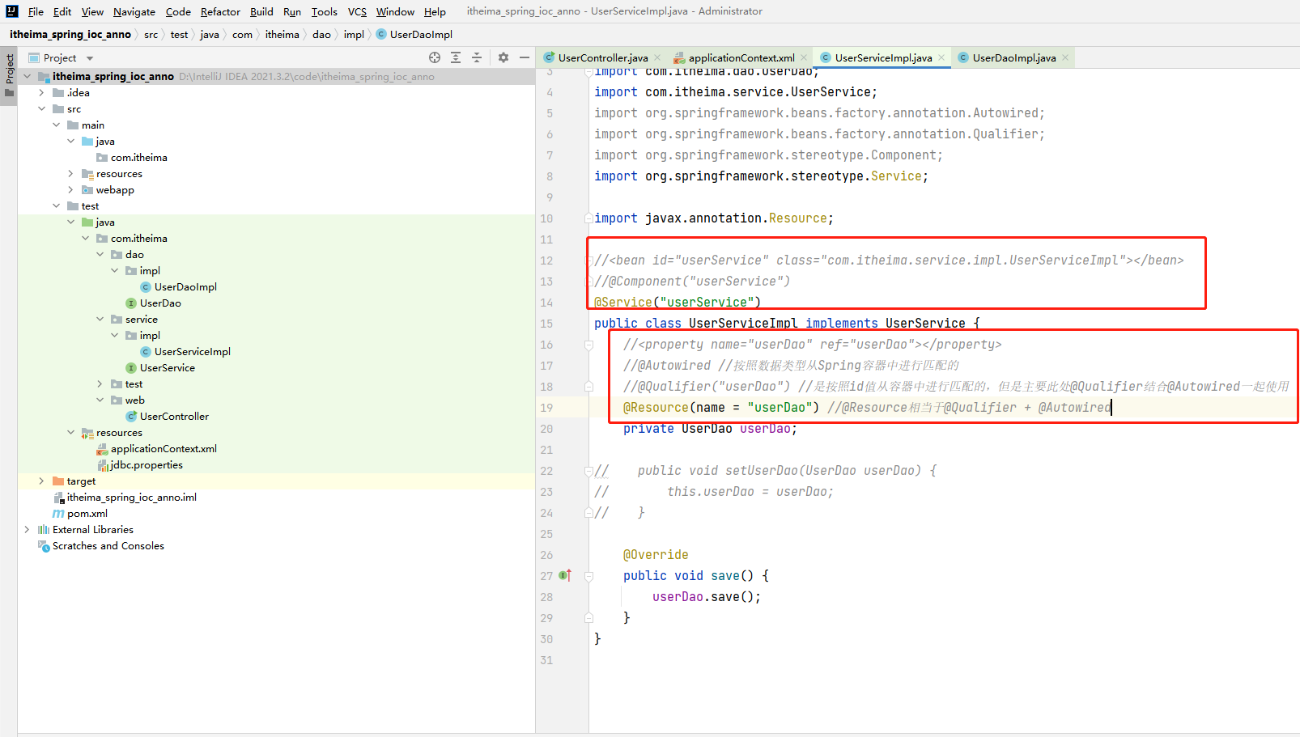Open the Project view dropdown

(90, 58)
